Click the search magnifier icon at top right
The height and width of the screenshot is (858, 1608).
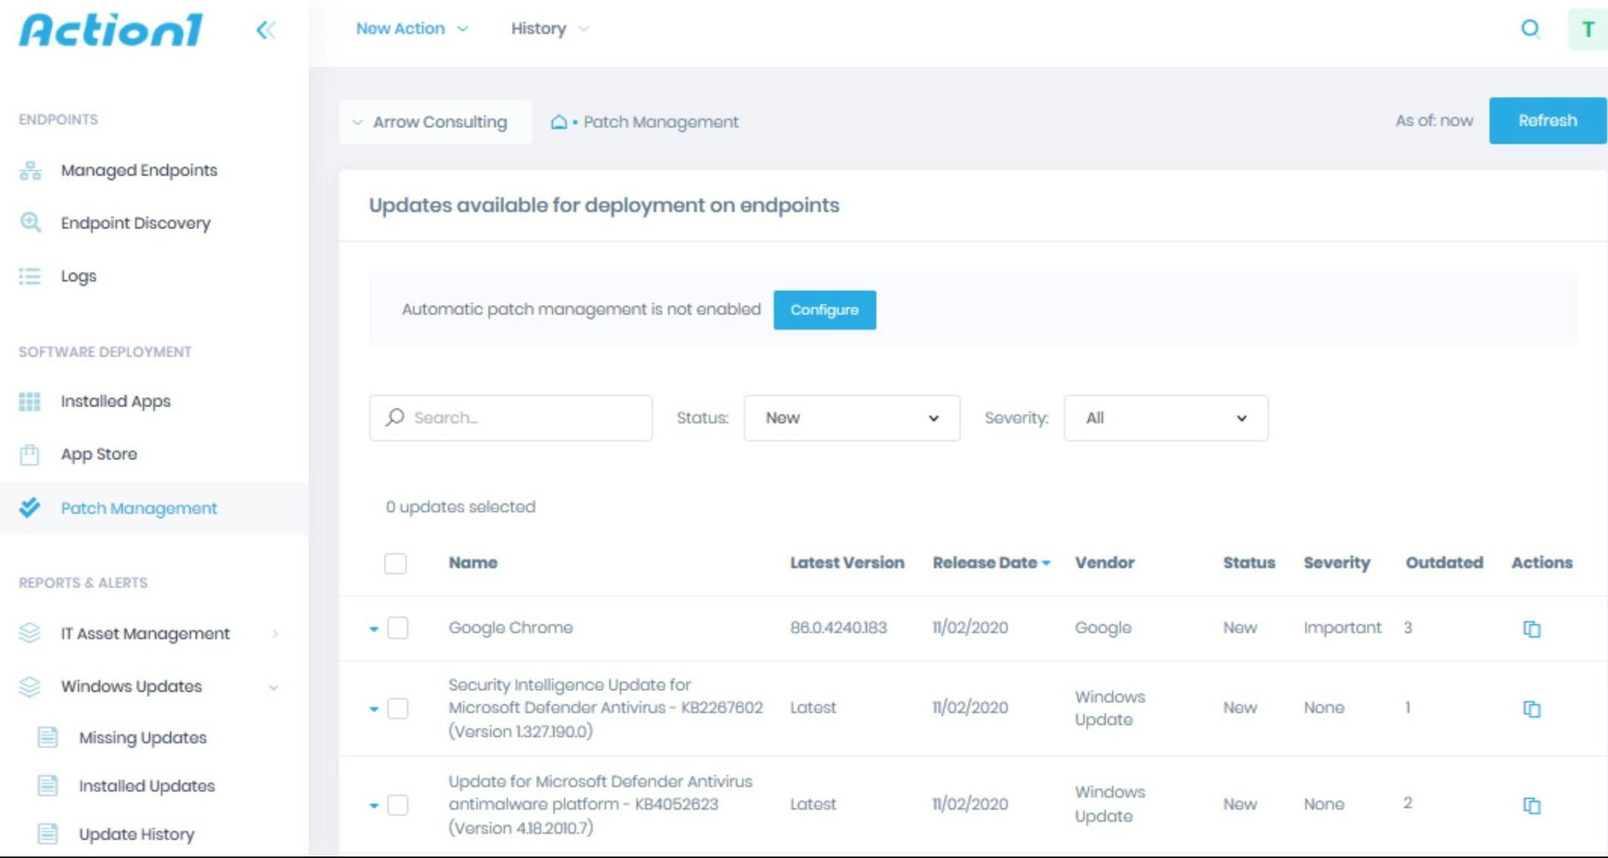[1530, 29]
